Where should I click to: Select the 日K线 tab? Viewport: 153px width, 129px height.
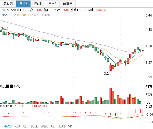23,4
